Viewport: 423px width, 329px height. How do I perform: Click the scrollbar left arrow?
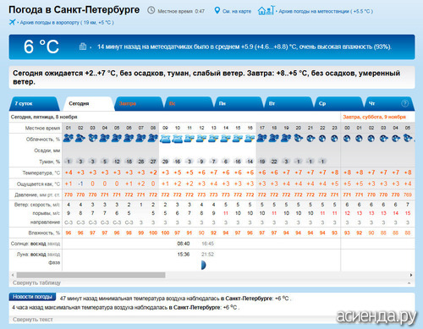point(13,275)
